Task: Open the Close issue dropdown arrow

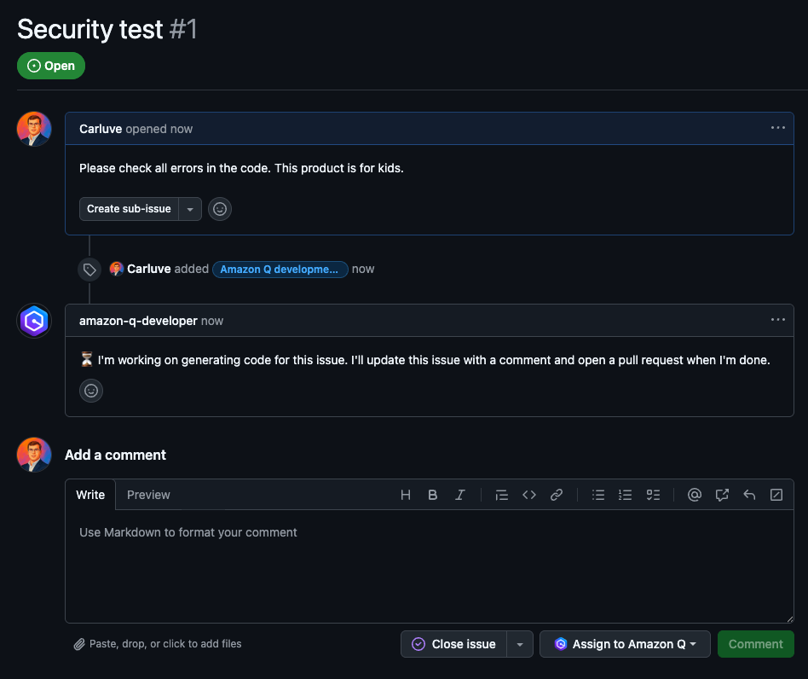Action: pos(519,644)
